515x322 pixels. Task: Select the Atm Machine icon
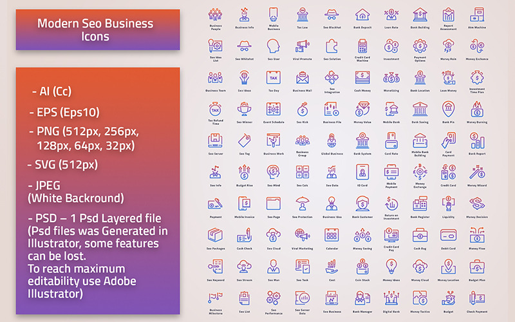(477, 15)
